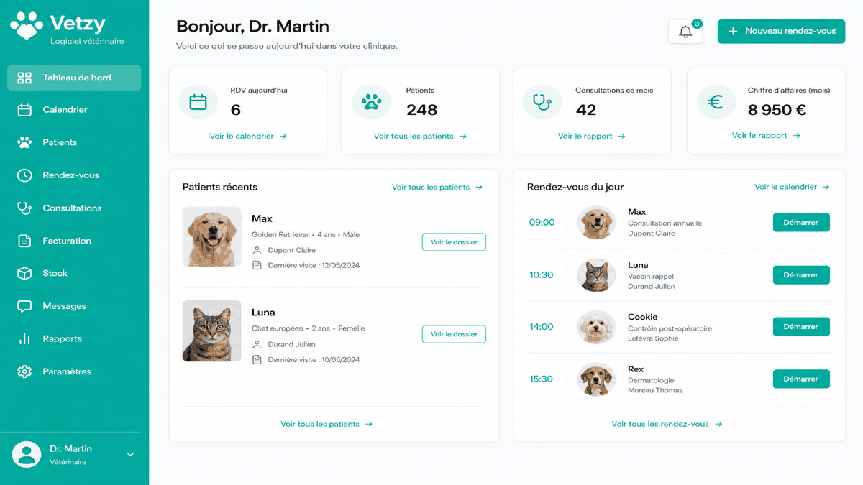
Task: Click the owner person icon beside Durand Julien
Action: [257, 344]
